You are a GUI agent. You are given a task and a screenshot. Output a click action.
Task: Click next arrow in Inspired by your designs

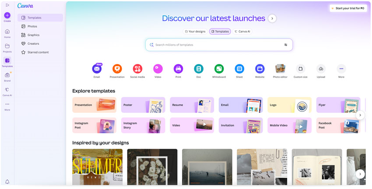[360, 174]
